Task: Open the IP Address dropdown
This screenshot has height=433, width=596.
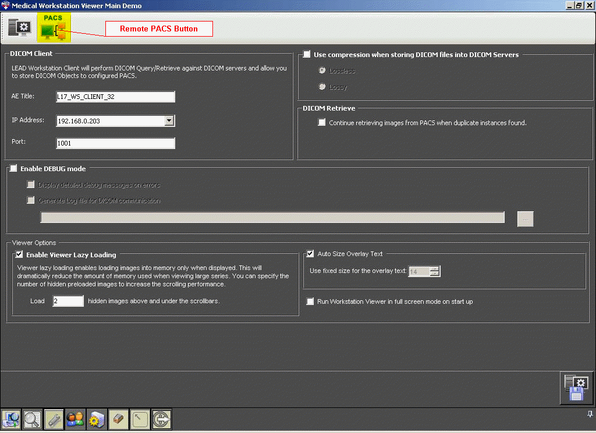Action: pos(169,120)
